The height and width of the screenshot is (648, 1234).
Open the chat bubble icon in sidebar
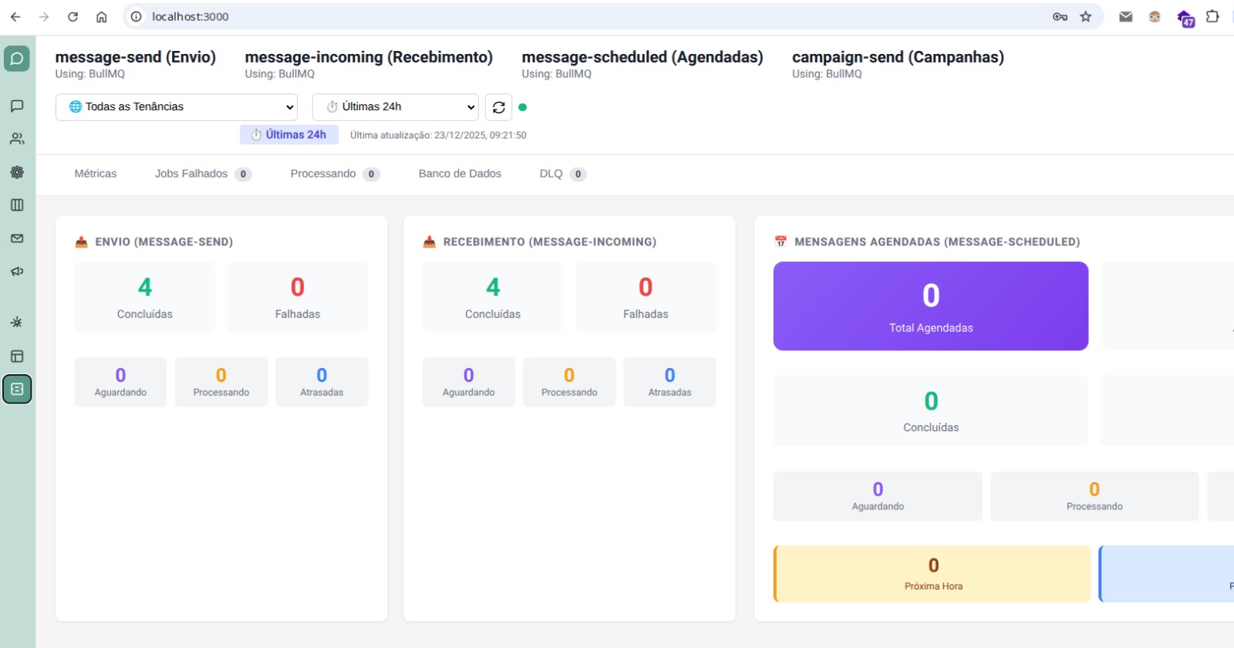click(17, 106)
